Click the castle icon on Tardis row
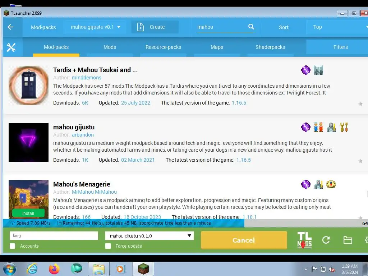Viewport: 368px width, 276px height. pos(318,70)
